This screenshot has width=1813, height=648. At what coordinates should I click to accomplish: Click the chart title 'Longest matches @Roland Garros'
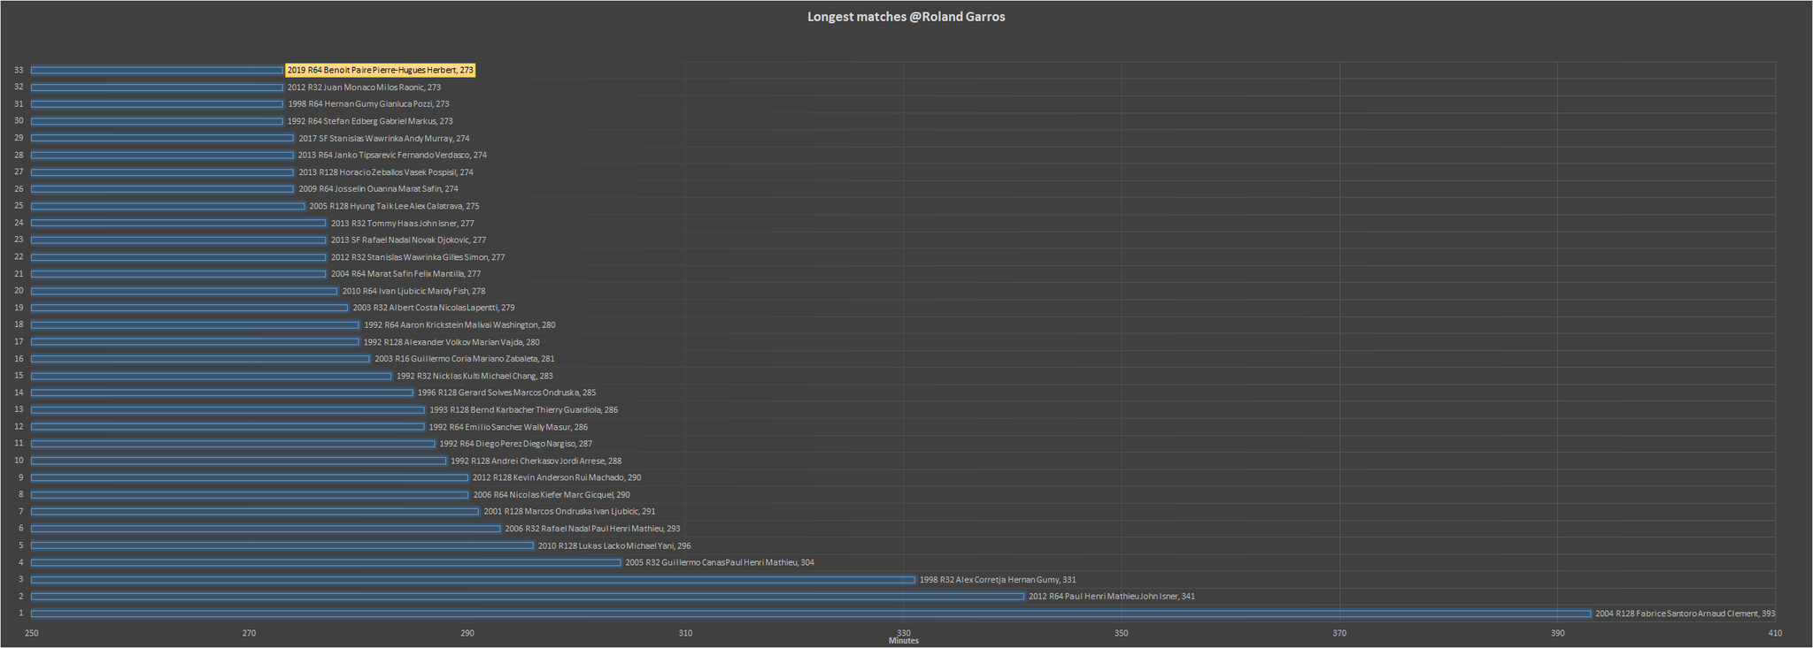pos(906,17)
